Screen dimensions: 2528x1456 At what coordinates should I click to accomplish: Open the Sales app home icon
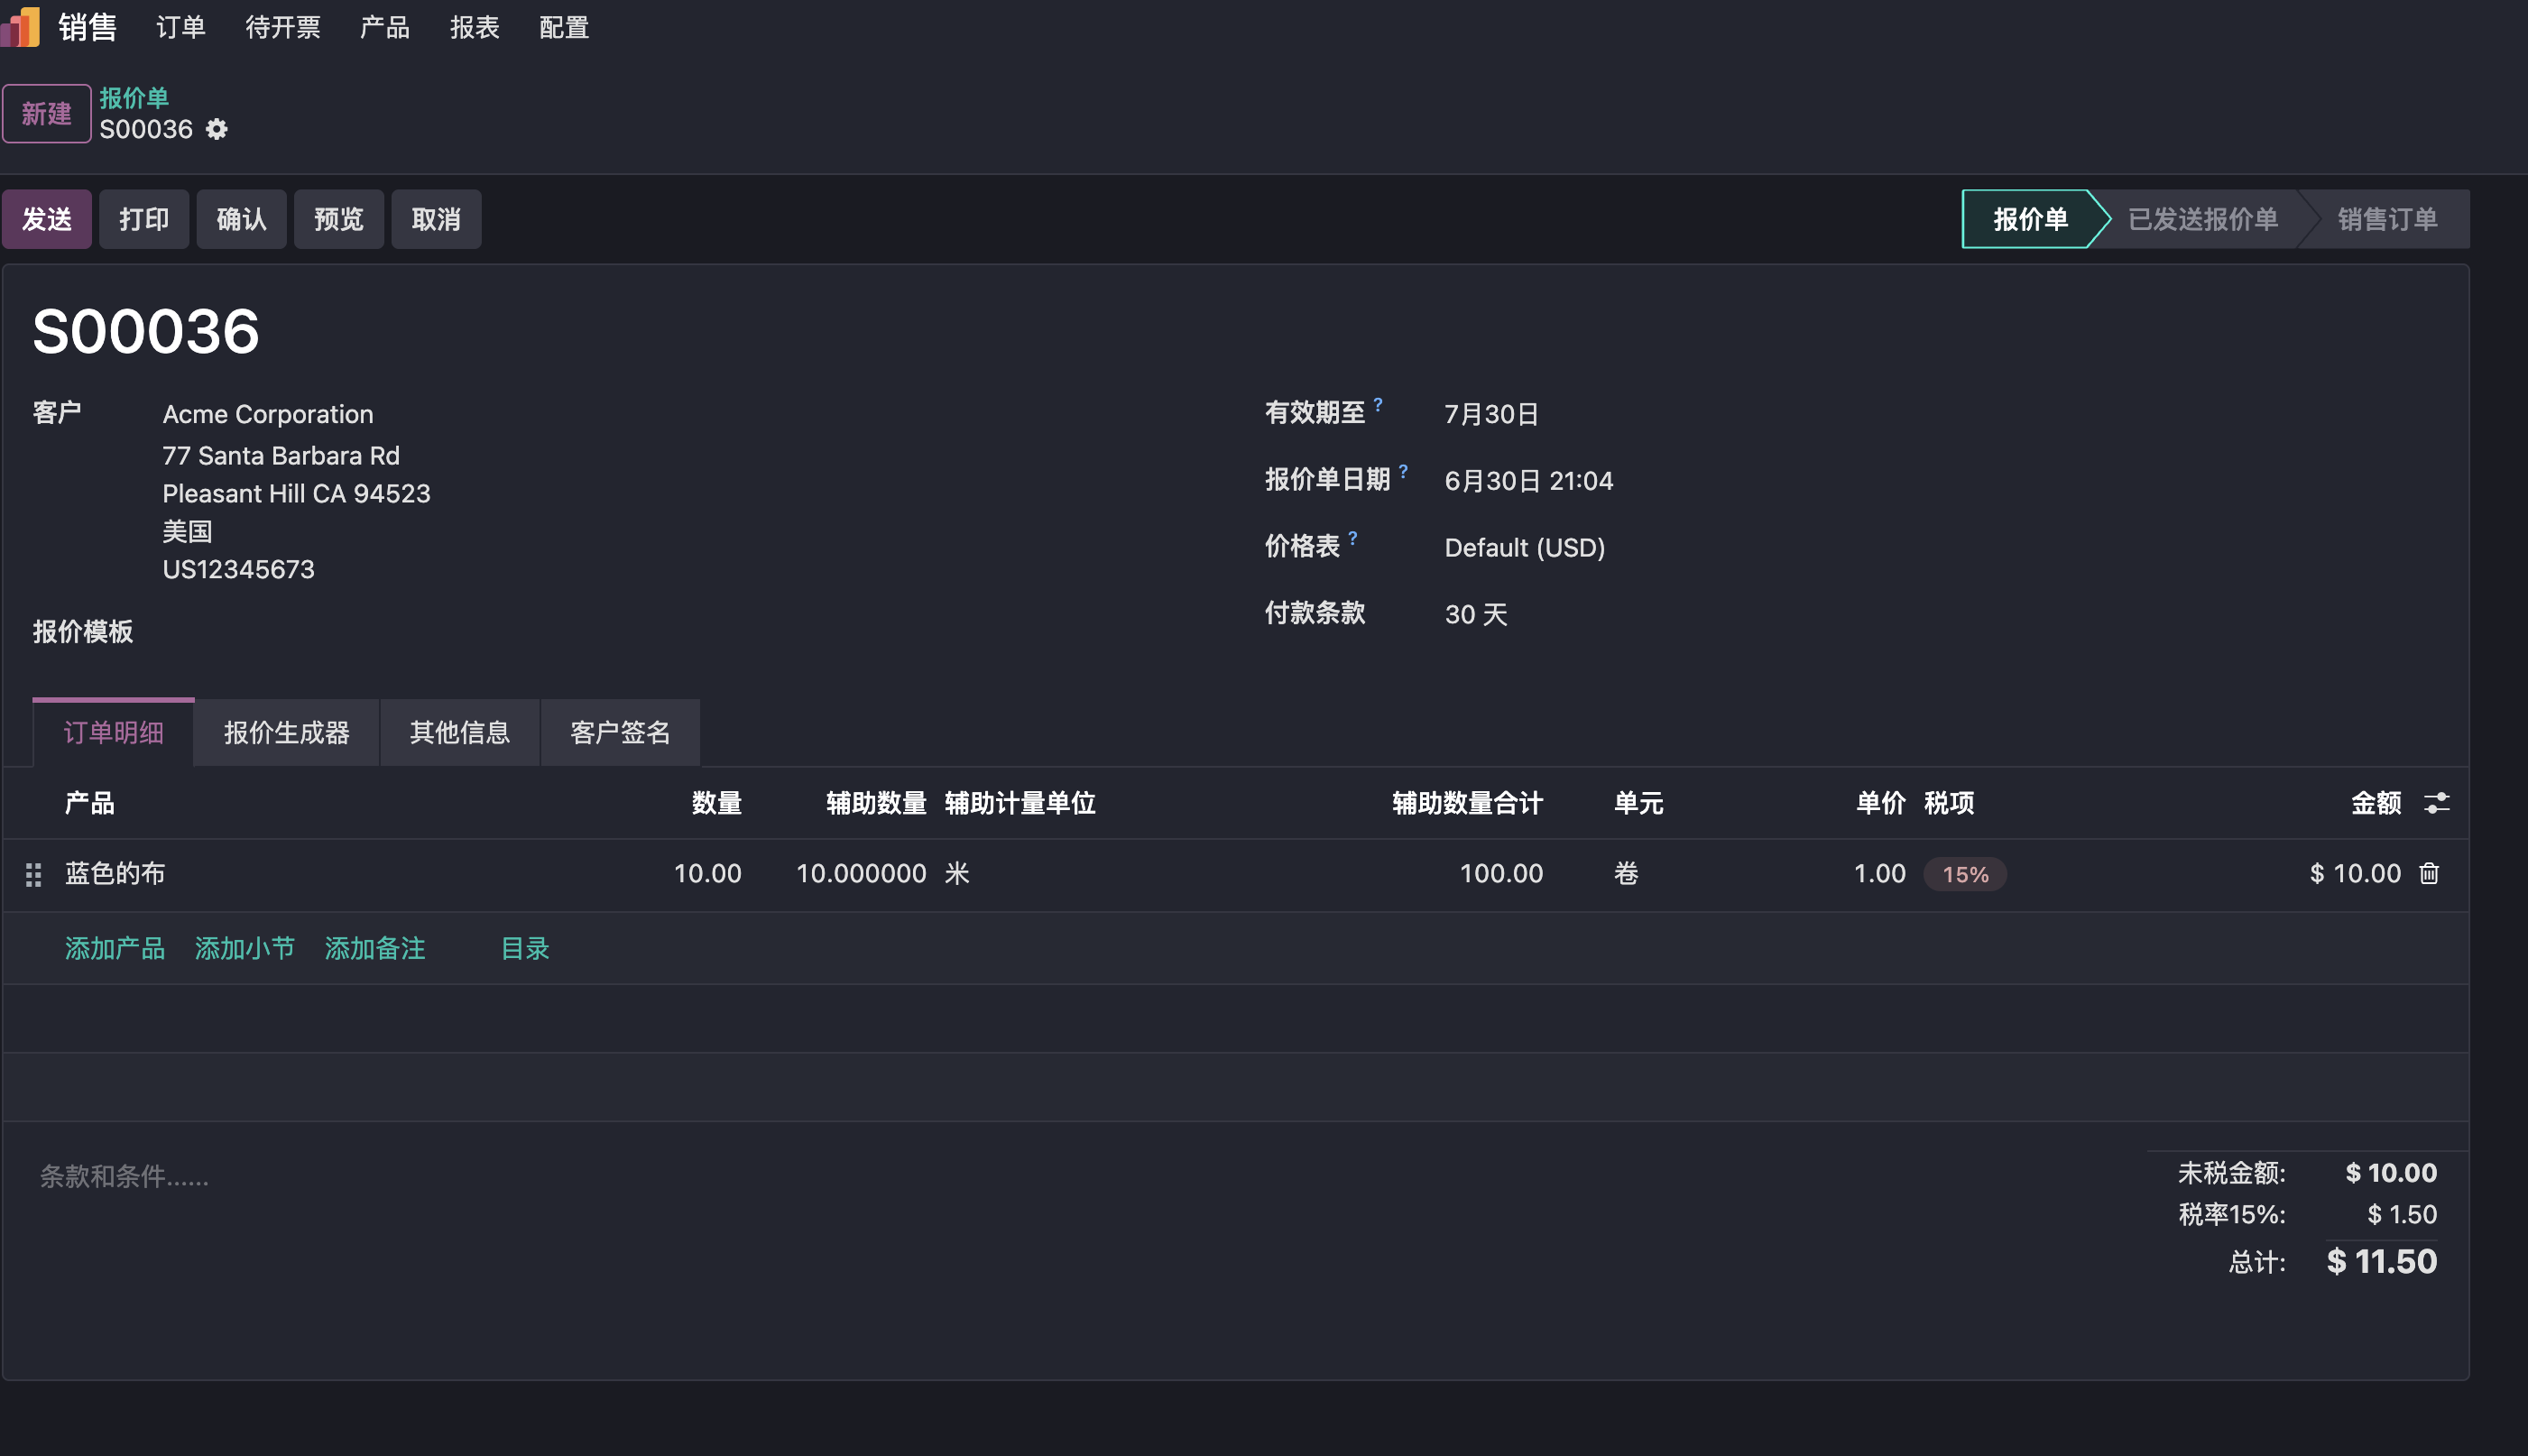[20, 27]
